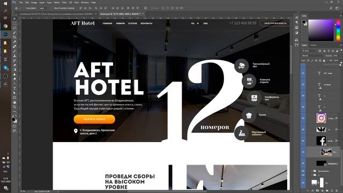Select the Eyedropper tool

point(14,42)
